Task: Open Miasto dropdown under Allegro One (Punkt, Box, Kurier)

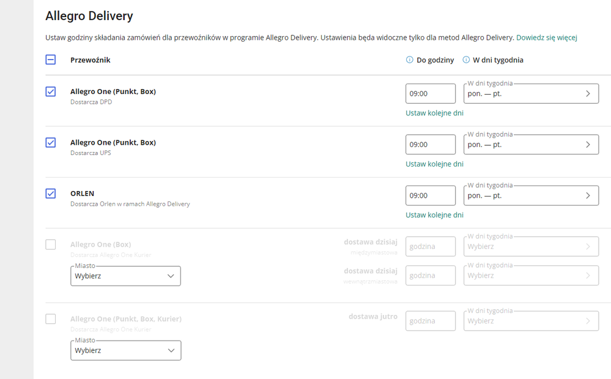Action: coord(125,350)
